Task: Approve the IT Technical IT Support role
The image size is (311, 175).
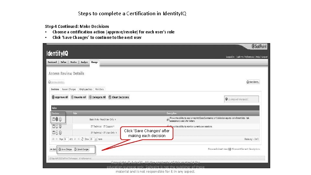Action: [x=57, y=126]
